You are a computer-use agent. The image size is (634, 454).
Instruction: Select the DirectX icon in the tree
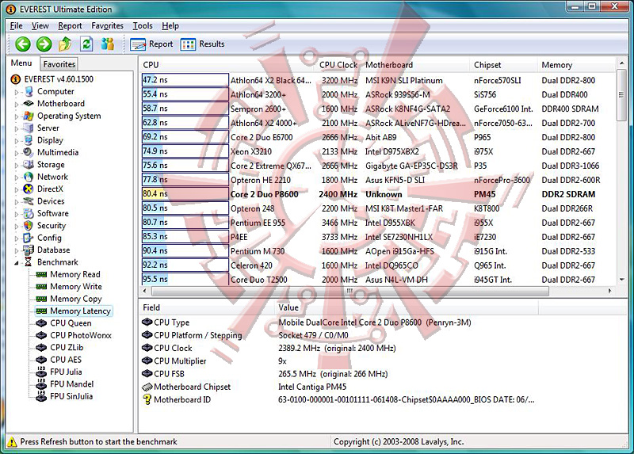(x=29, y=189)
